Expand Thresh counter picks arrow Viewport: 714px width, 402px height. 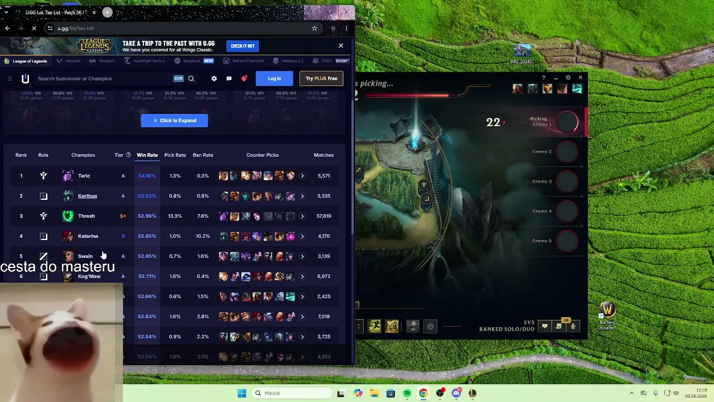click(302, 216)
